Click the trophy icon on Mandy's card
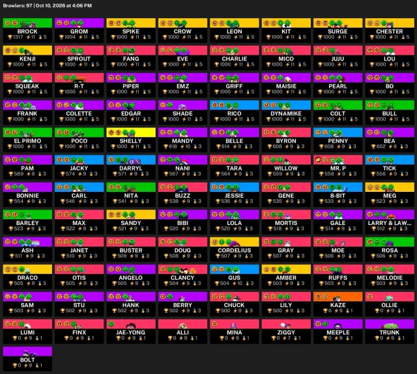The image size is (417, 374). click(x=166, y=146)
